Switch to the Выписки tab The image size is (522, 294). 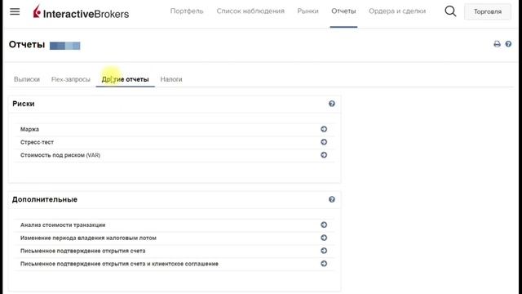tap(27, 79)
